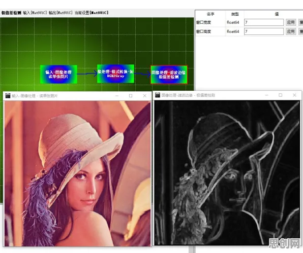Apply the 窗口高度 setting with 应用
This screenshot has width=303, height=253.
click(291, 31)
